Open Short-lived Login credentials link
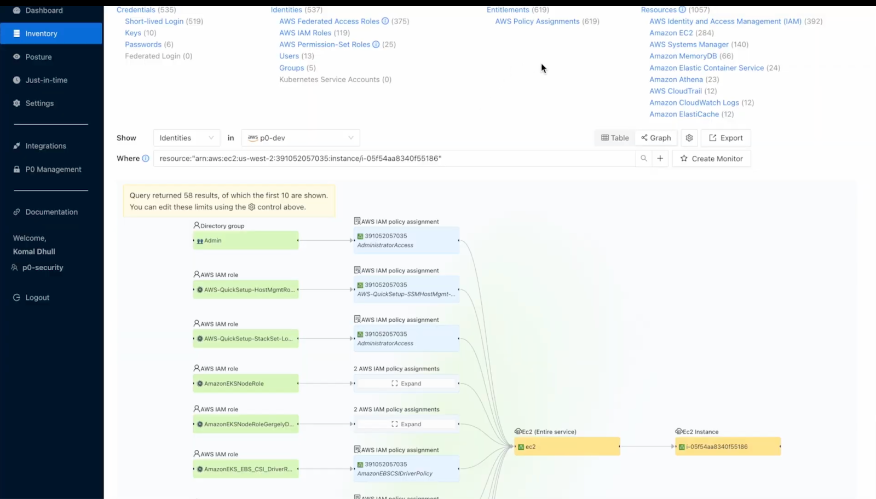876x499 pixels. (154, 21)
